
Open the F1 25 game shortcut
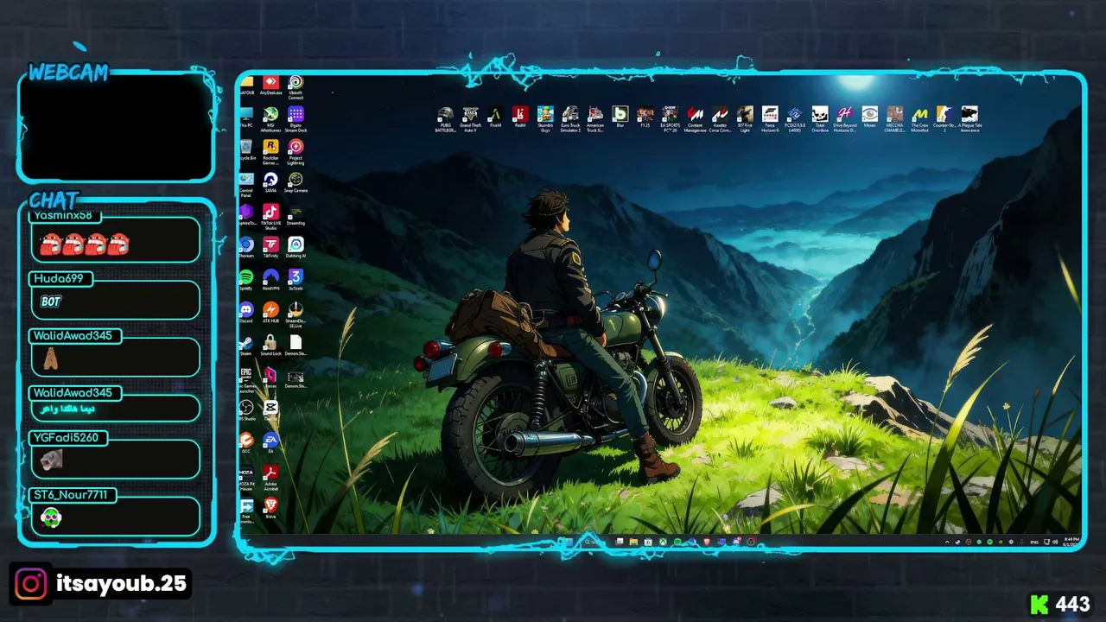tap(645, 117)
